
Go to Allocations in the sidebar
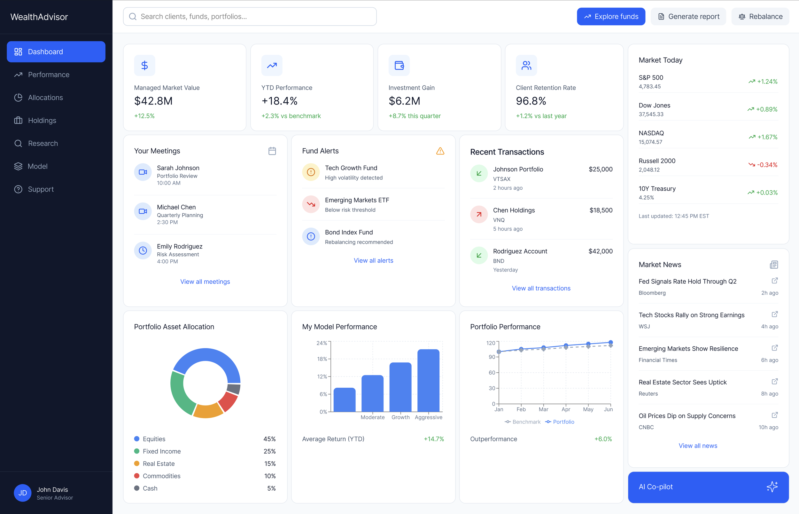45,98
